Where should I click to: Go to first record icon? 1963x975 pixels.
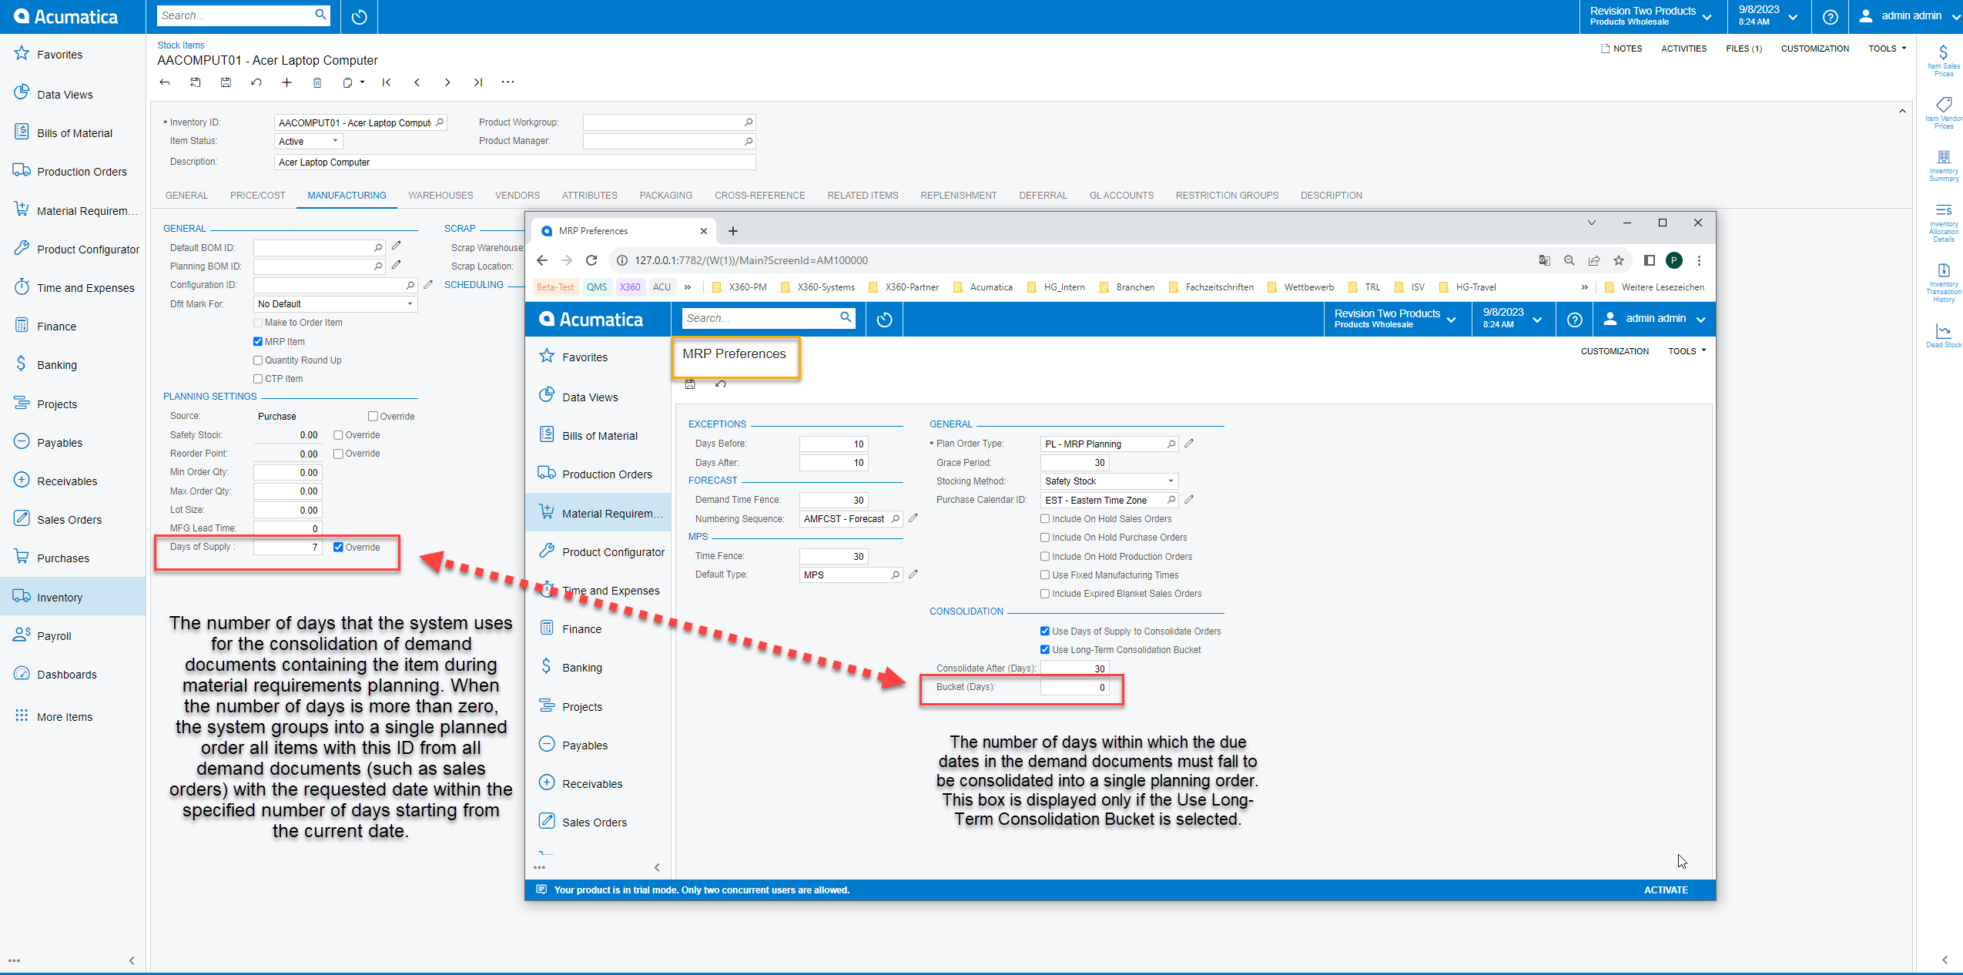click(x=387, y=82)
